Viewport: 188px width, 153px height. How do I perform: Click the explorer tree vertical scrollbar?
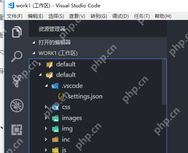coord(164,82)
